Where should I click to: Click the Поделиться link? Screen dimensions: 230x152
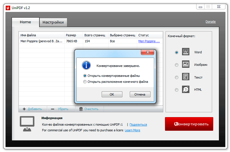point(138,124)
